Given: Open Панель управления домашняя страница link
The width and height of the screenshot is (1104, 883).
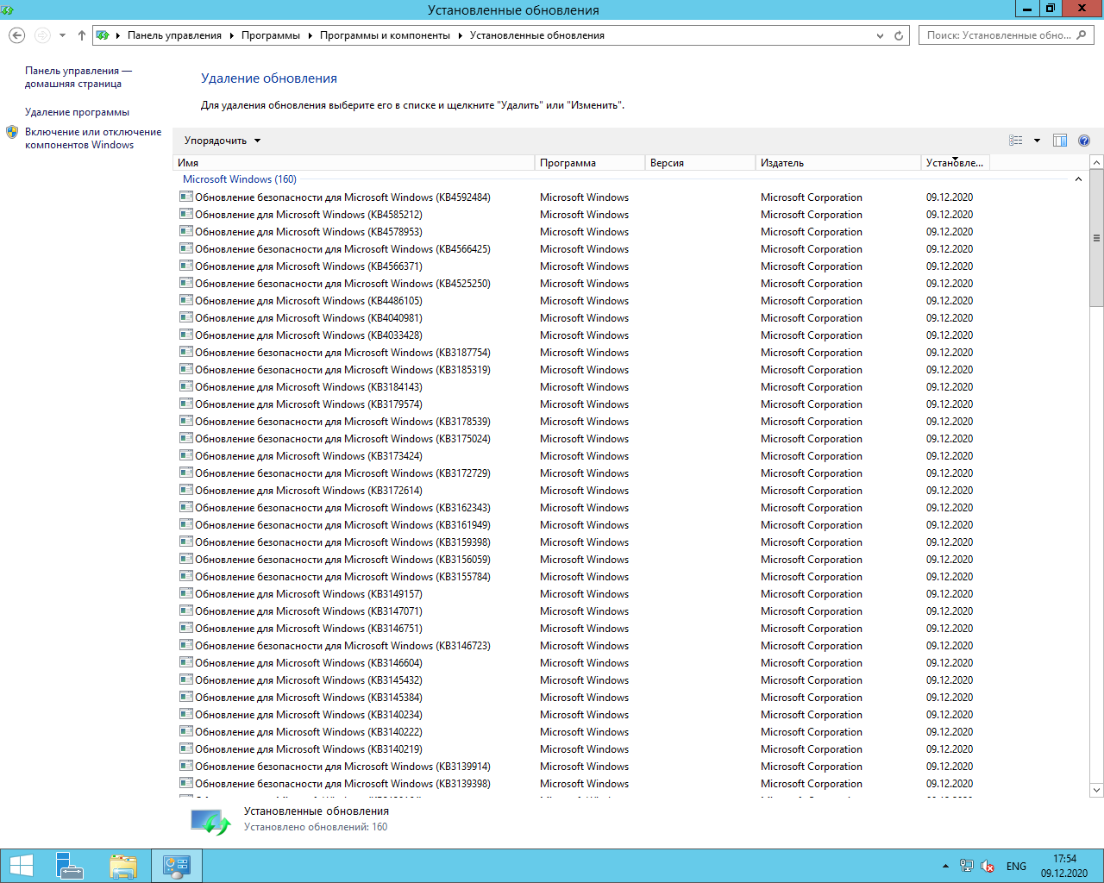Looking at the screenshot, I should [78, 77].
